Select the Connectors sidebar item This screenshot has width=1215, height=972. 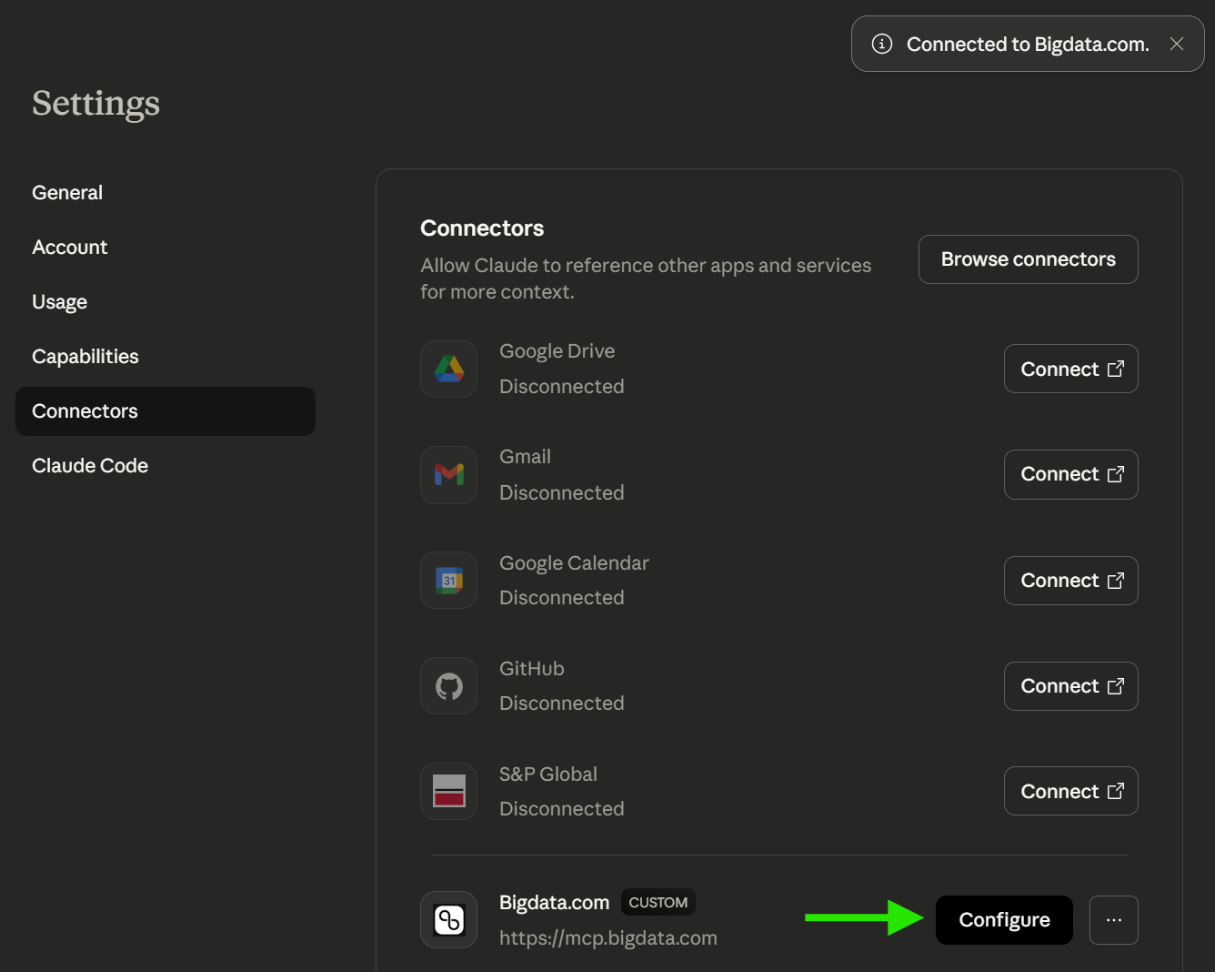click(166, 411)
